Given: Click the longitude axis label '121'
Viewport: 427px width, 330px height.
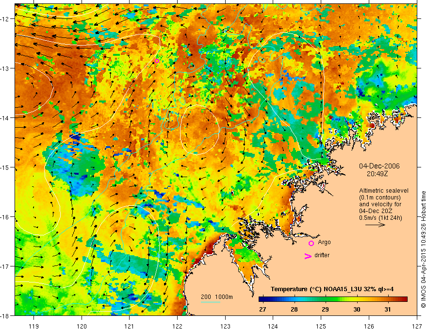Looking at the screenshot, I should pos(130,326).
